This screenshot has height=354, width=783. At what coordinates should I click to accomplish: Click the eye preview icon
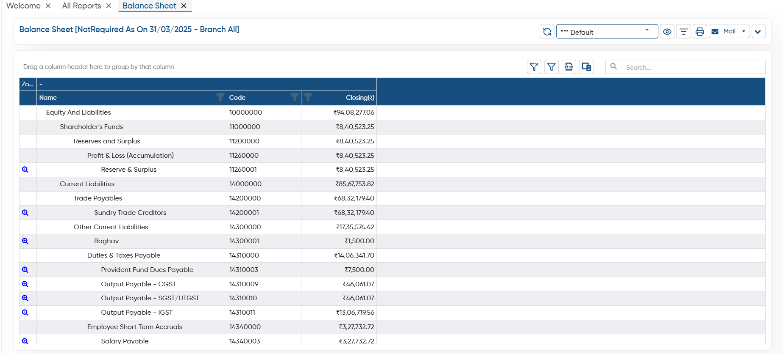pyautogui.click(x=667, y=32)
